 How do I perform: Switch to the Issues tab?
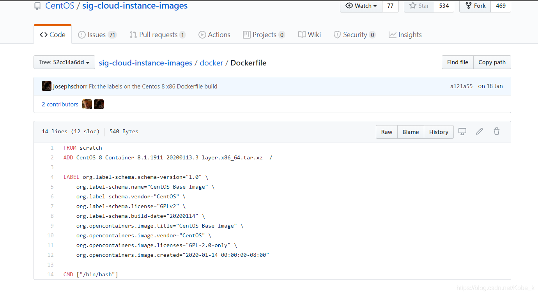pyautogui.click(x=97, y=35)
